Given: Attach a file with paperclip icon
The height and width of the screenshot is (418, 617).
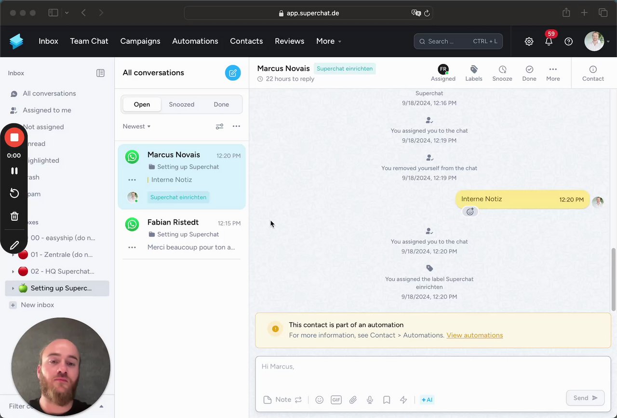Looking at the screenshot, I should (x=353, y=399).
